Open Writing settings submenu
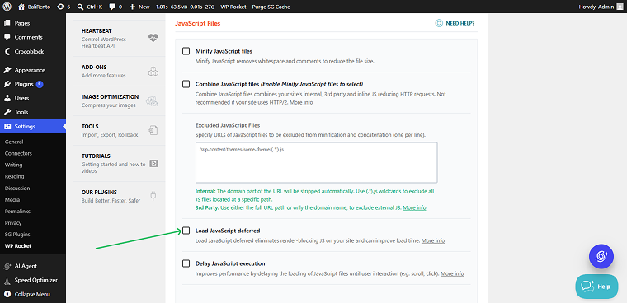This screenshot has height=303, width=627. coord(13,165)
